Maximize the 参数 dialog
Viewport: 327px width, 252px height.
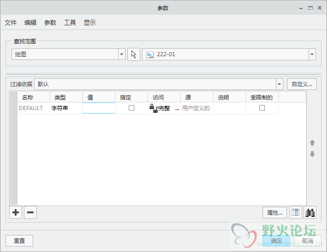310,8
